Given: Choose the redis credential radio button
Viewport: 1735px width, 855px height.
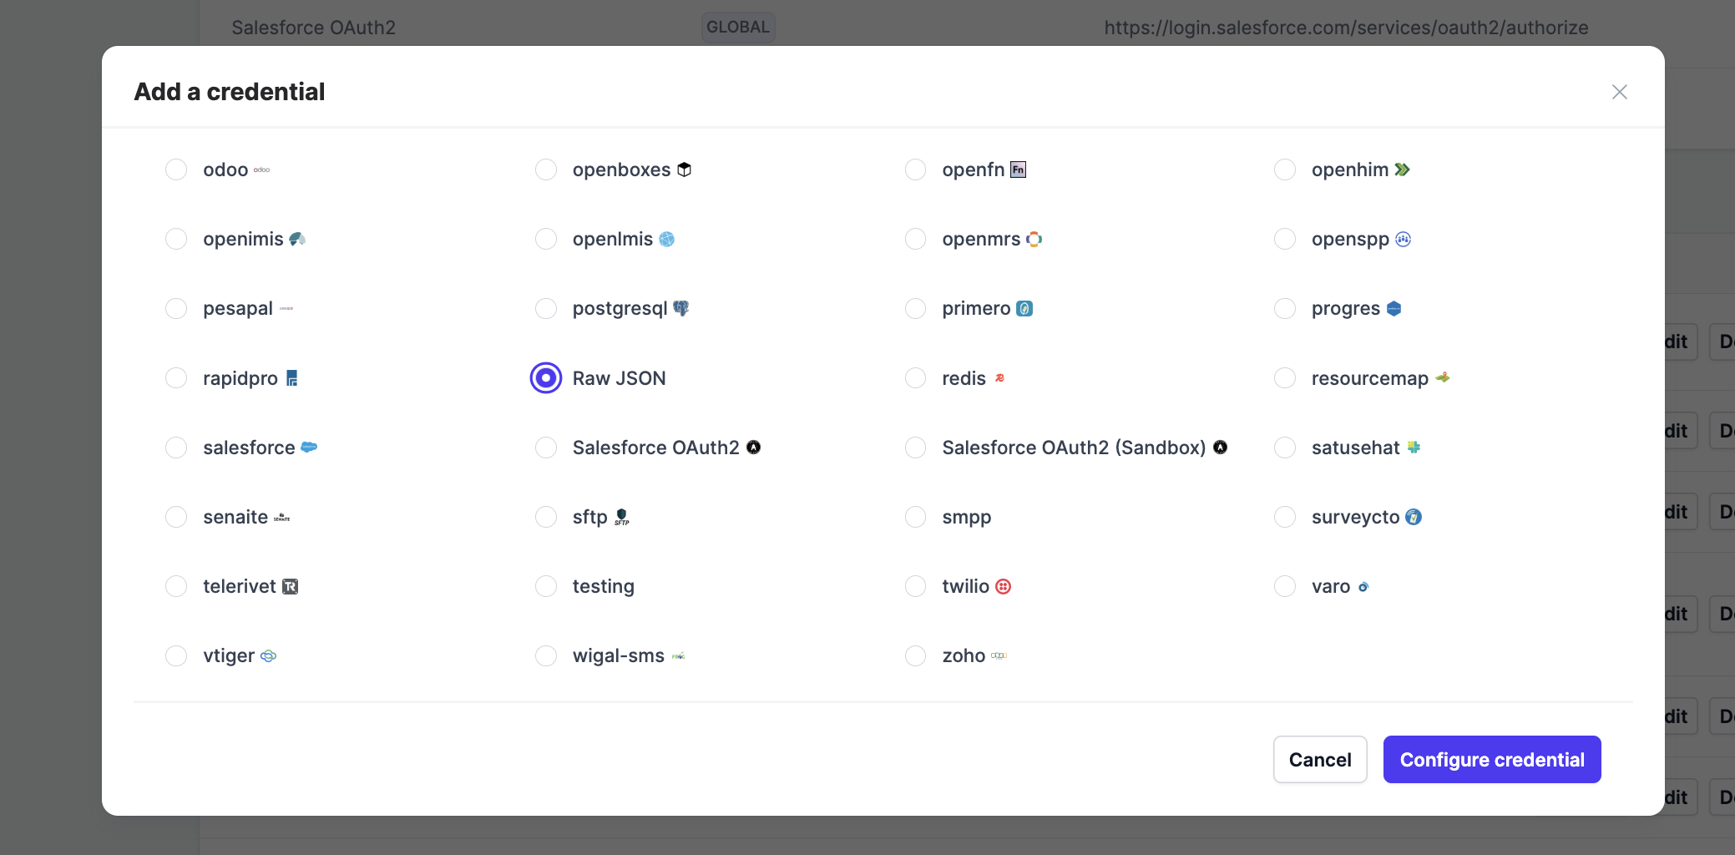Looking at the screenshot, I should pos(916,378).
